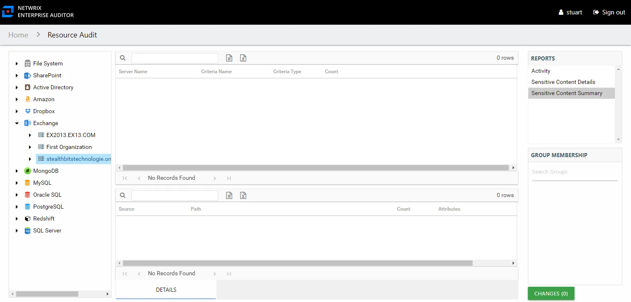The image size is (631, 302).
Task: Expand the MySQL node
Action: click(x=17, y=183)
